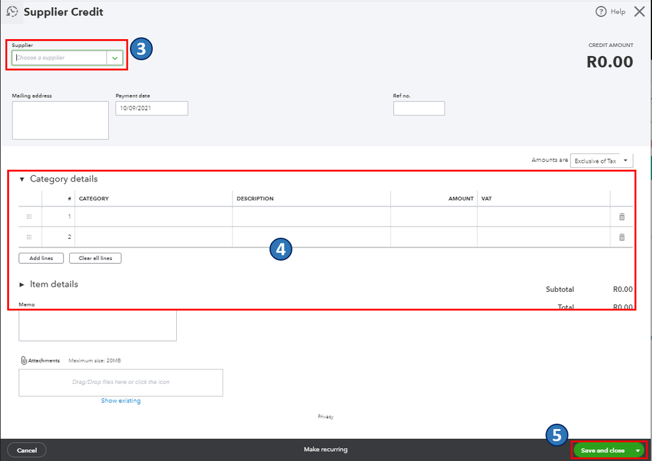Open the Save and close options arrow
This screenshot has height=461, width=652.
point(638,450)
